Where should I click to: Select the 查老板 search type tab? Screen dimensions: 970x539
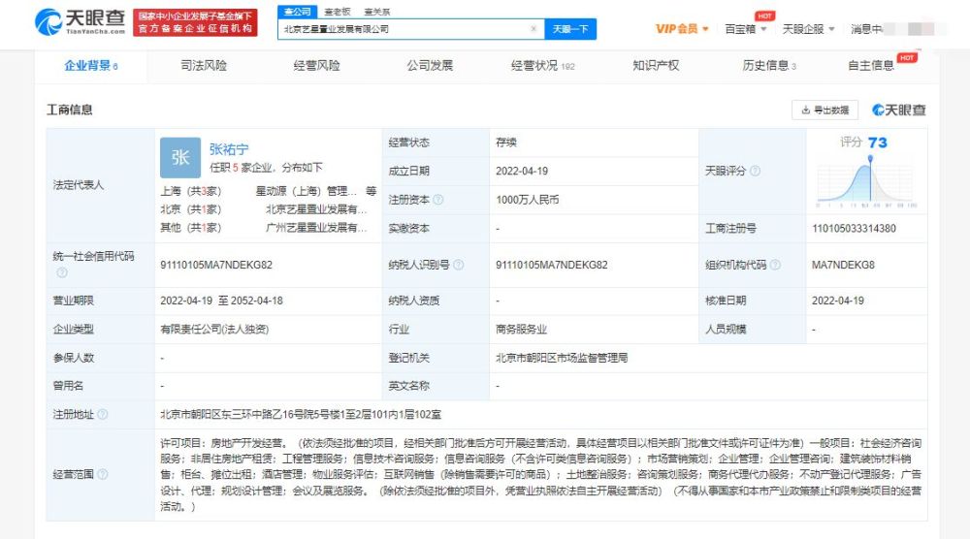point(337,11)
